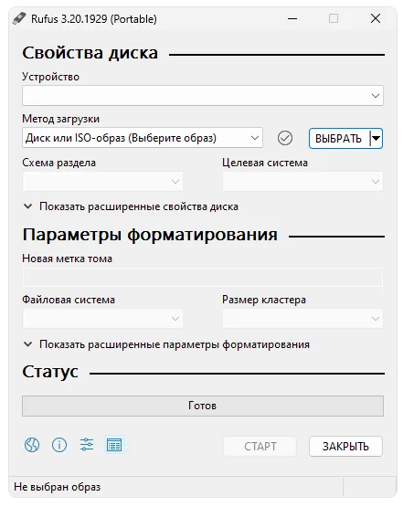
Task: Click the Rufus 3.20.1929 (Portable) title
Action: [94, 19]
